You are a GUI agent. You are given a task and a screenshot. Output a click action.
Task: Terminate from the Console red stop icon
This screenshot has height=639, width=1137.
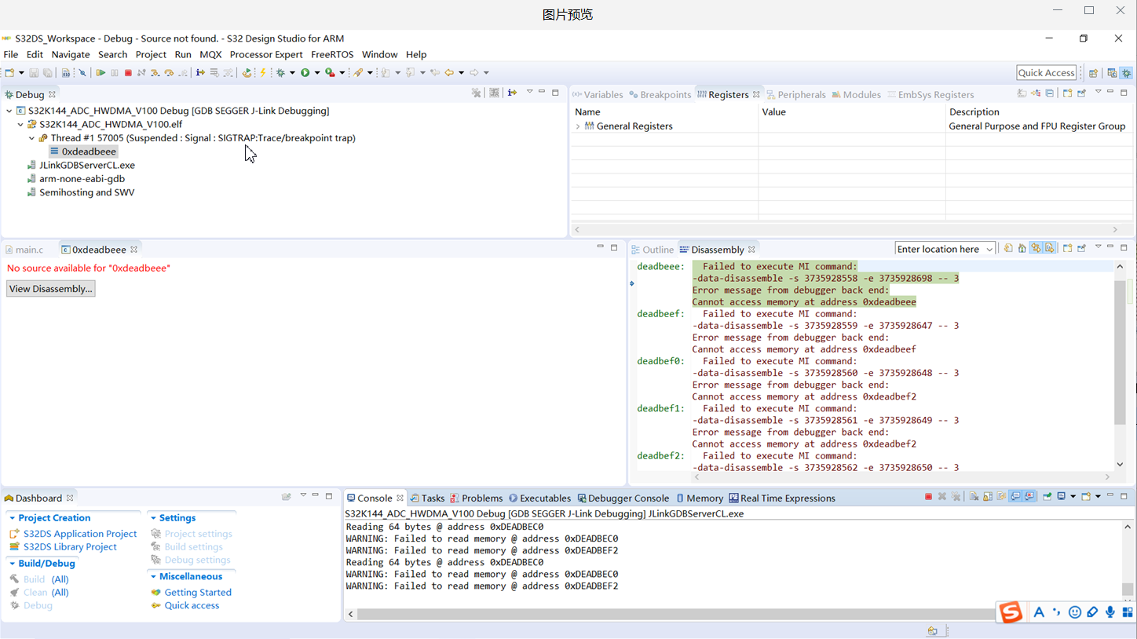coord(928,497)
